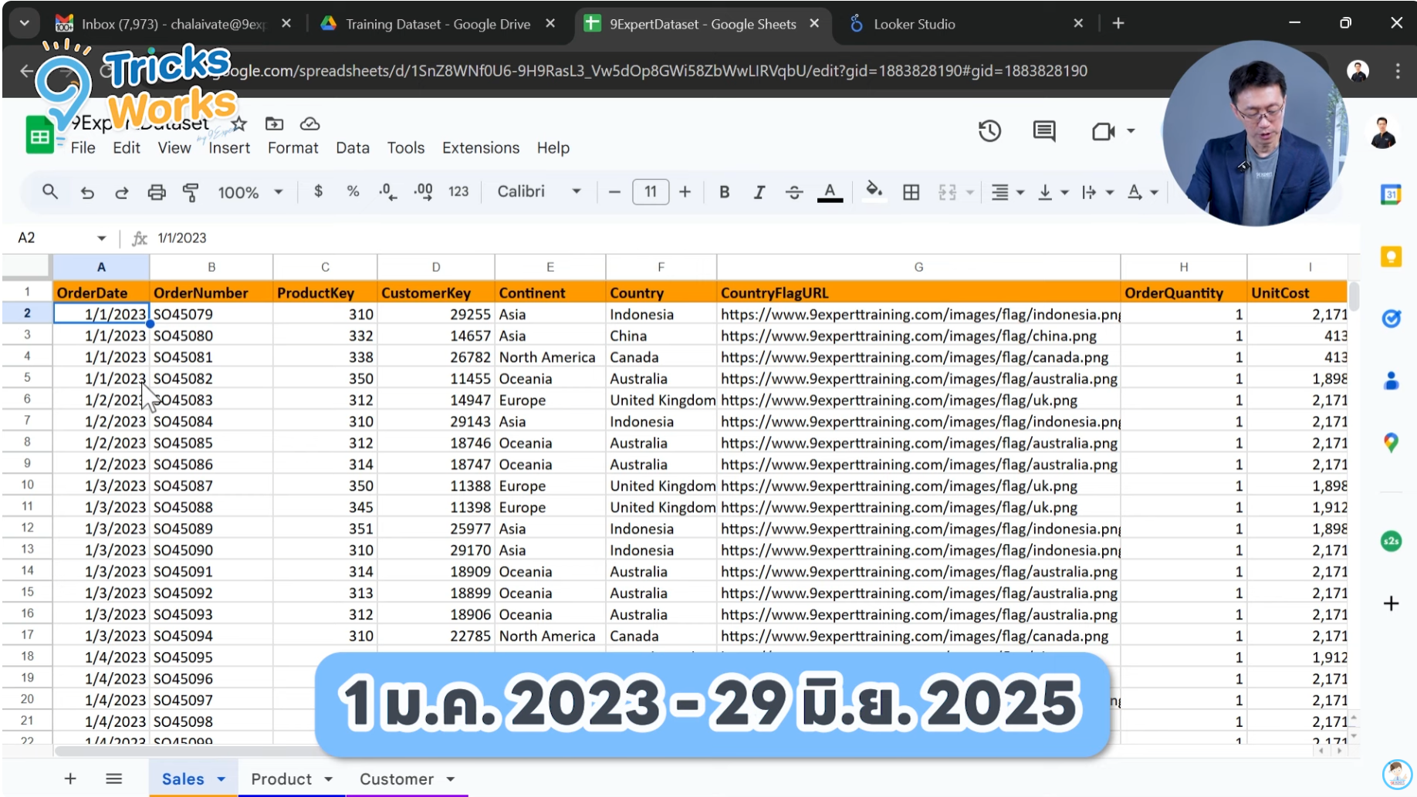The image size is (1417, 797).
Task: Open the Calibri font dropdown
Action: [x=539, y=191]
